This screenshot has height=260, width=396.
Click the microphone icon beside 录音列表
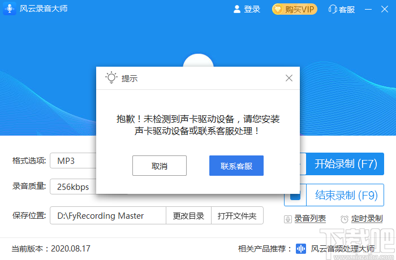tap(288, 219)
